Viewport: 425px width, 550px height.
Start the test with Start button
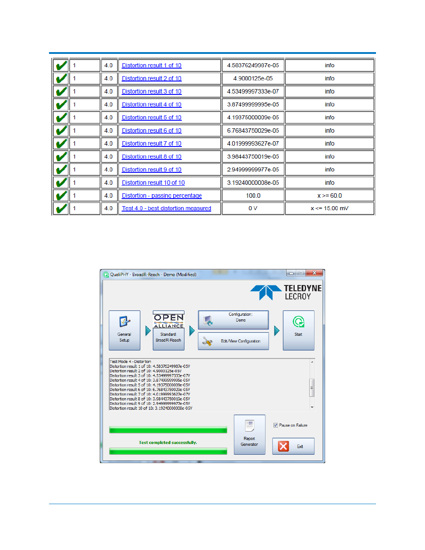click(298, 330)
